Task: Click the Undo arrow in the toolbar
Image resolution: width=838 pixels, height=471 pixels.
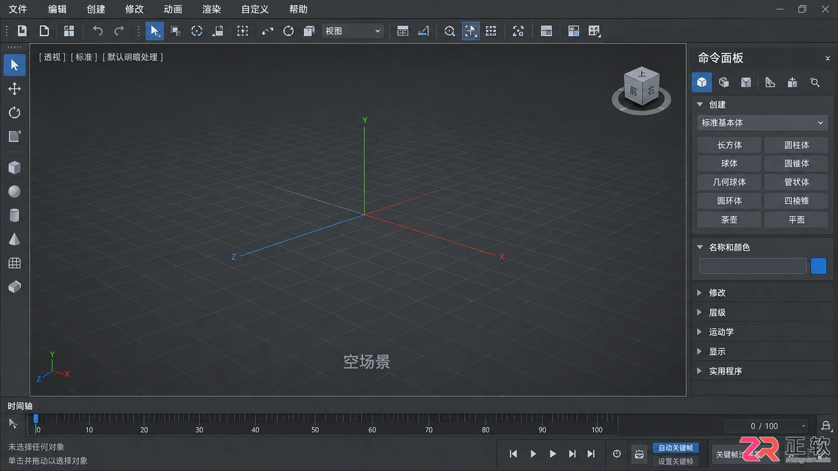Action: pos(98,31)
